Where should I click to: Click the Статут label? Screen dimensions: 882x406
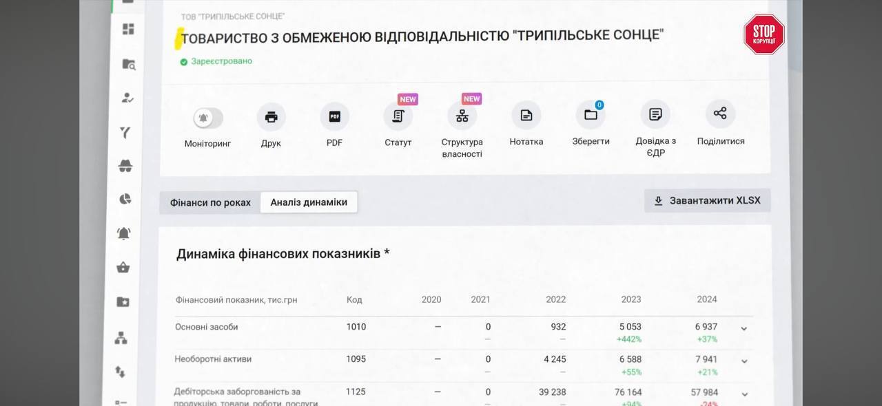click(x=398, y=142)
